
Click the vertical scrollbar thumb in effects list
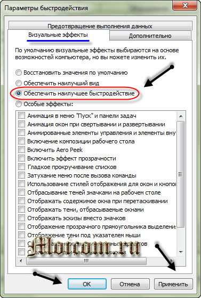click(181, 174)
